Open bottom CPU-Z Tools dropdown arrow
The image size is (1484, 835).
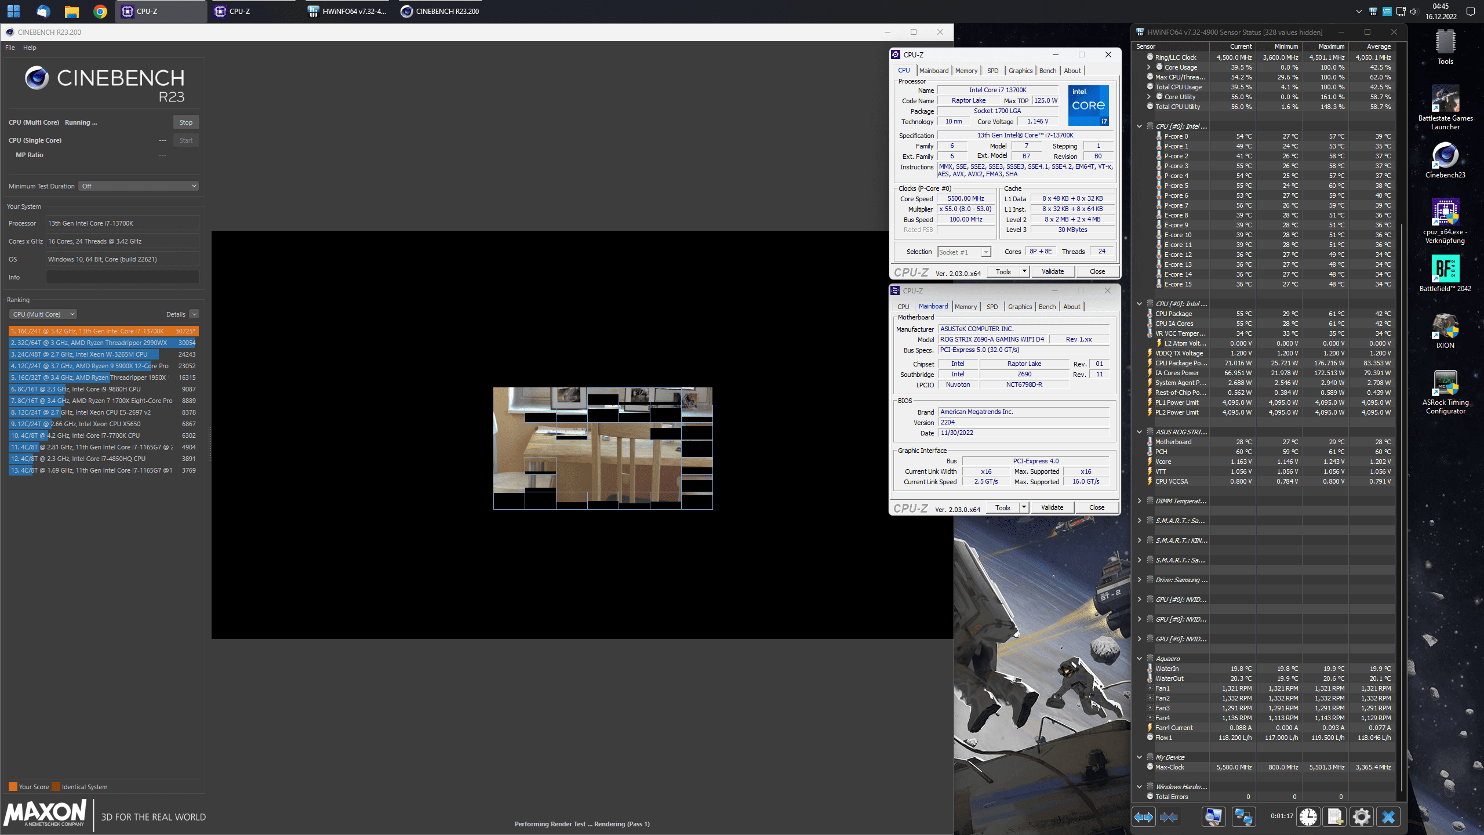tap(1024, 507)
